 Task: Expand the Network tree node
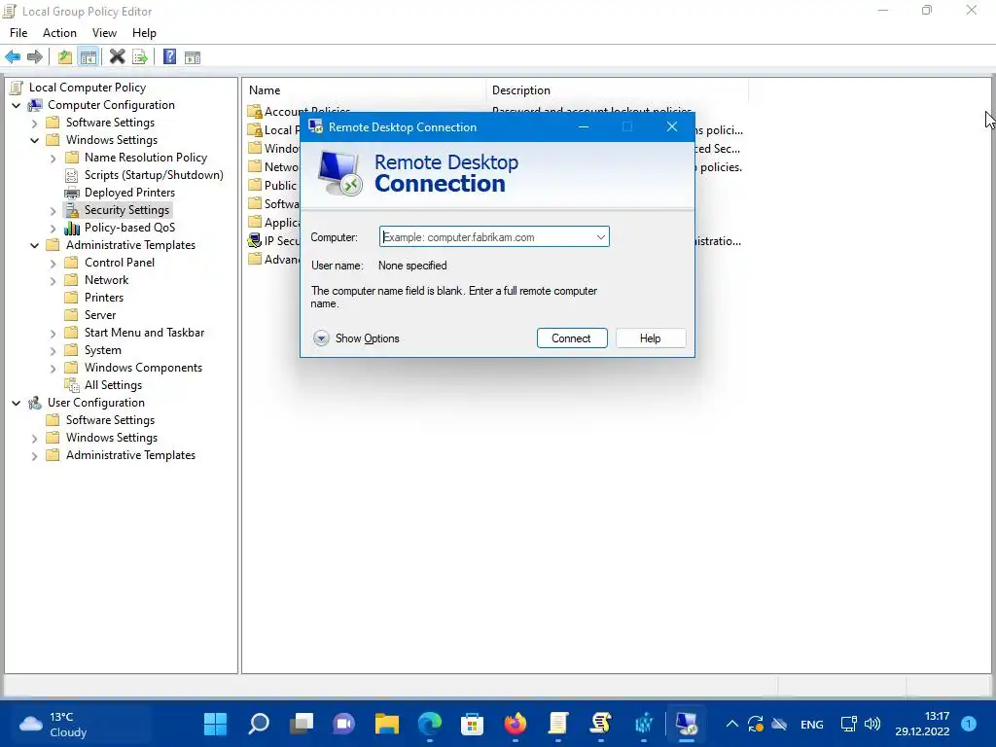tap(53, 281)
